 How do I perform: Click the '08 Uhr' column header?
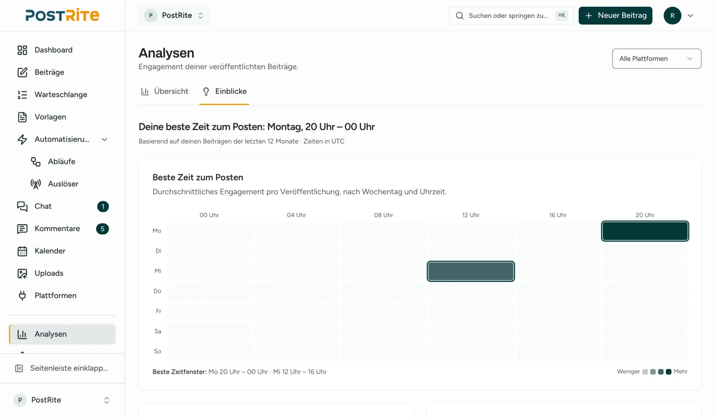click(383, 215)
